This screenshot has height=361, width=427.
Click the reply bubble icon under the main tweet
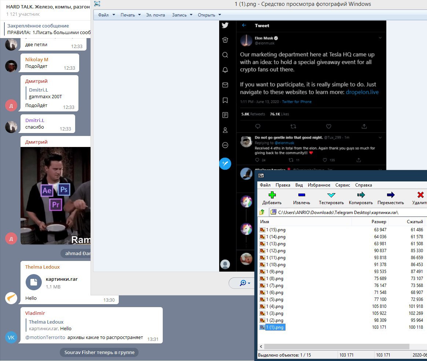258,126
